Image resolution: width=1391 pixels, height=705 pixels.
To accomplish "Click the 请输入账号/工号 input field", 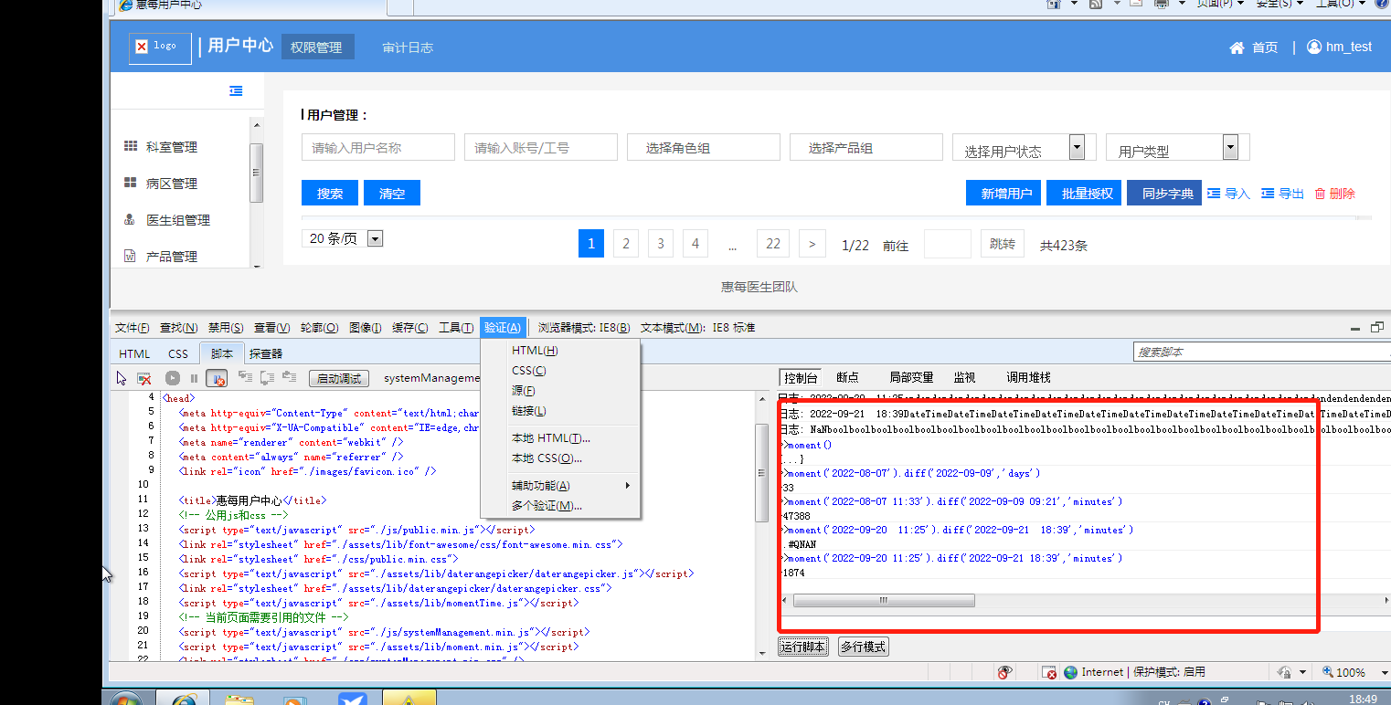I will [541, 147].
